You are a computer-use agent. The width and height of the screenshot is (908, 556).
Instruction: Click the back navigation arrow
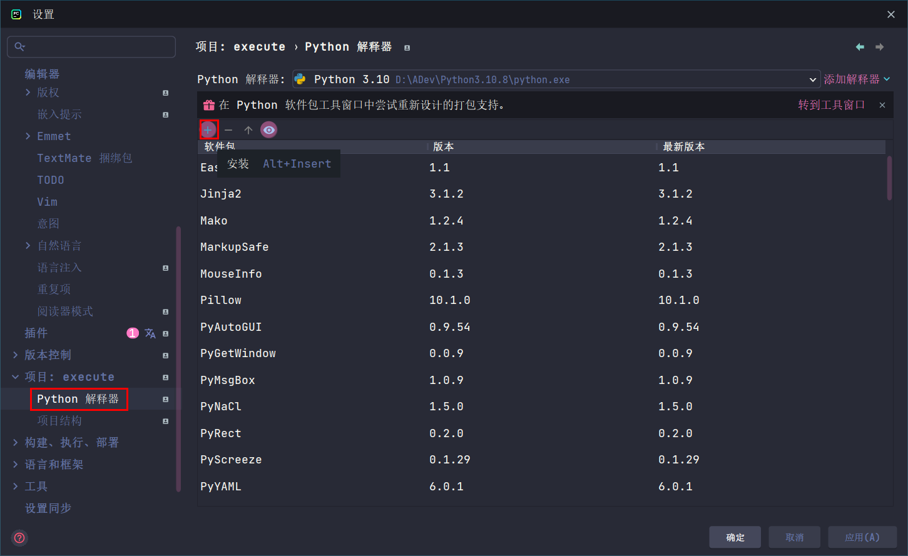pyautogui.click(x=860, y=46)
